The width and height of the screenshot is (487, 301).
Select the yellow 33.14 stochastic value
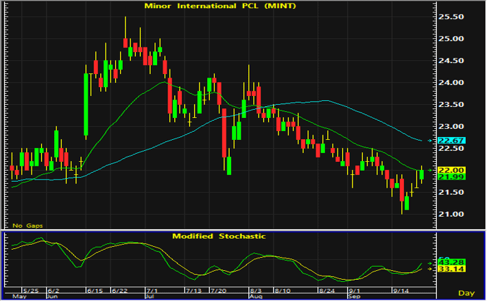[451, 269]
